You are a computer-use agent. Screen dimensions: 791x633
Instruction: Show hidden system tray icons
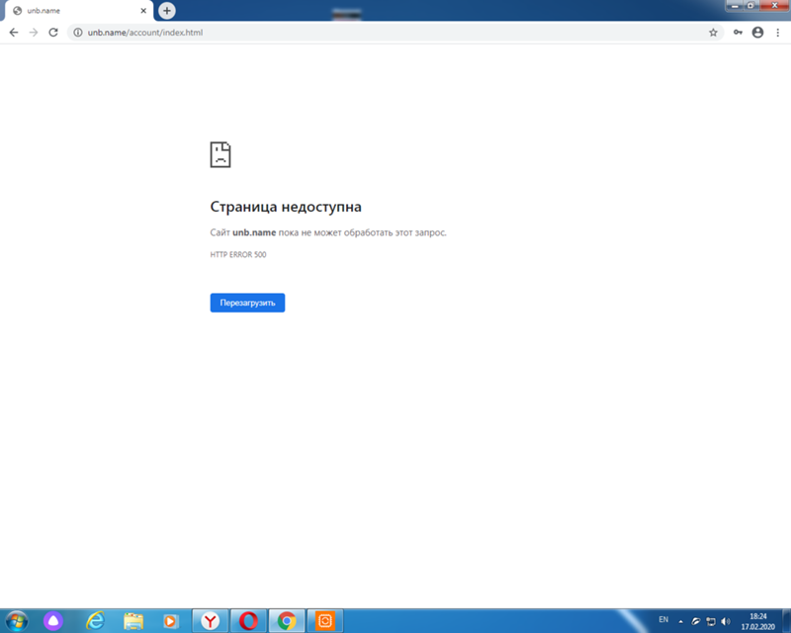[x=680, y=621]
